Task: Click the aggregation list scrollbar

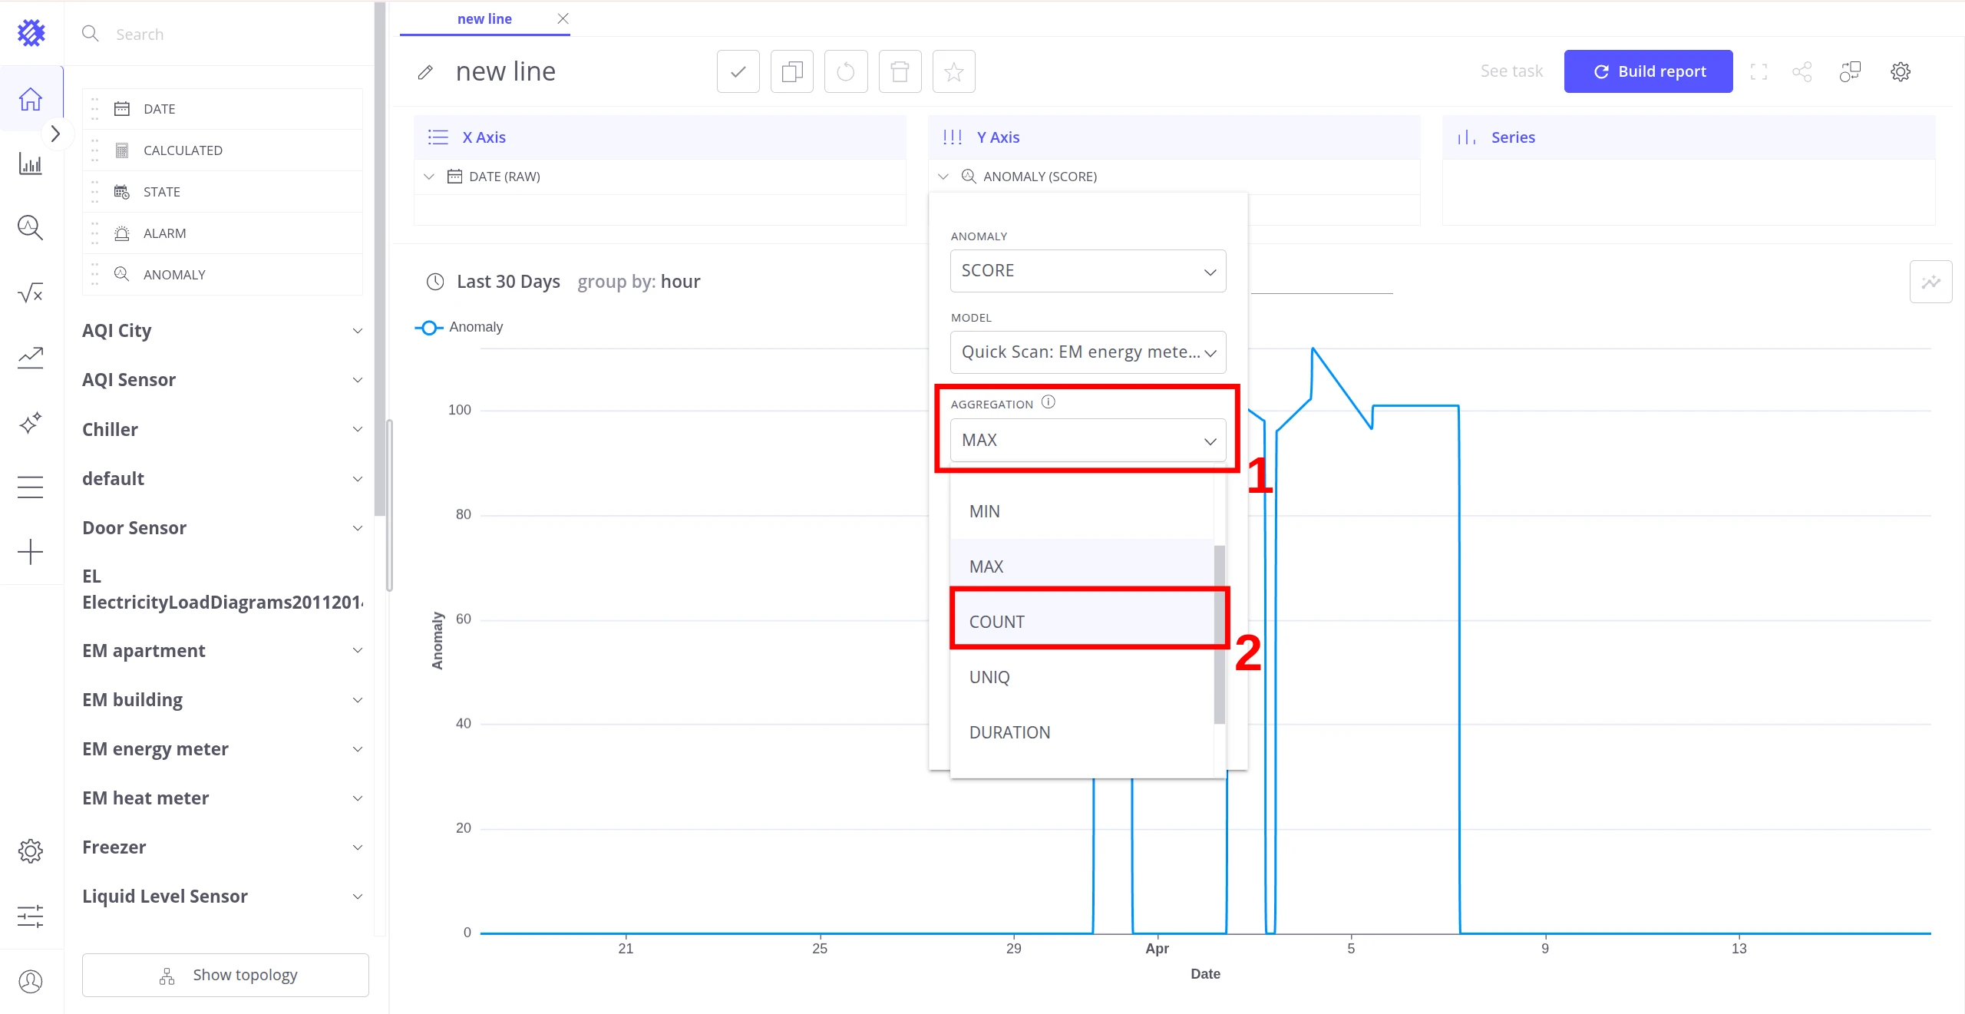Action: pyautogui.click(x=1219, y=634)
